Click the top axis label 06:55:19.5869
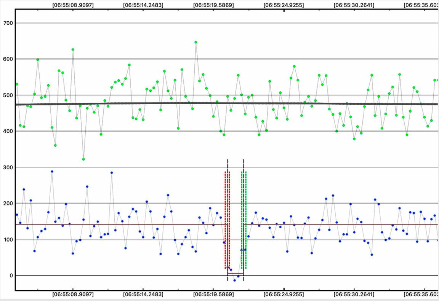 [x=213, y=5]
